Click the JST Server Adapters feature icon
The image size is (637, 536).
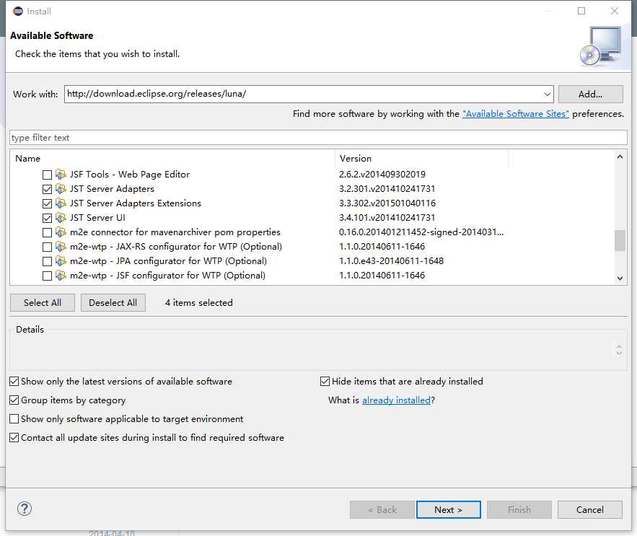tap(61, 189)
